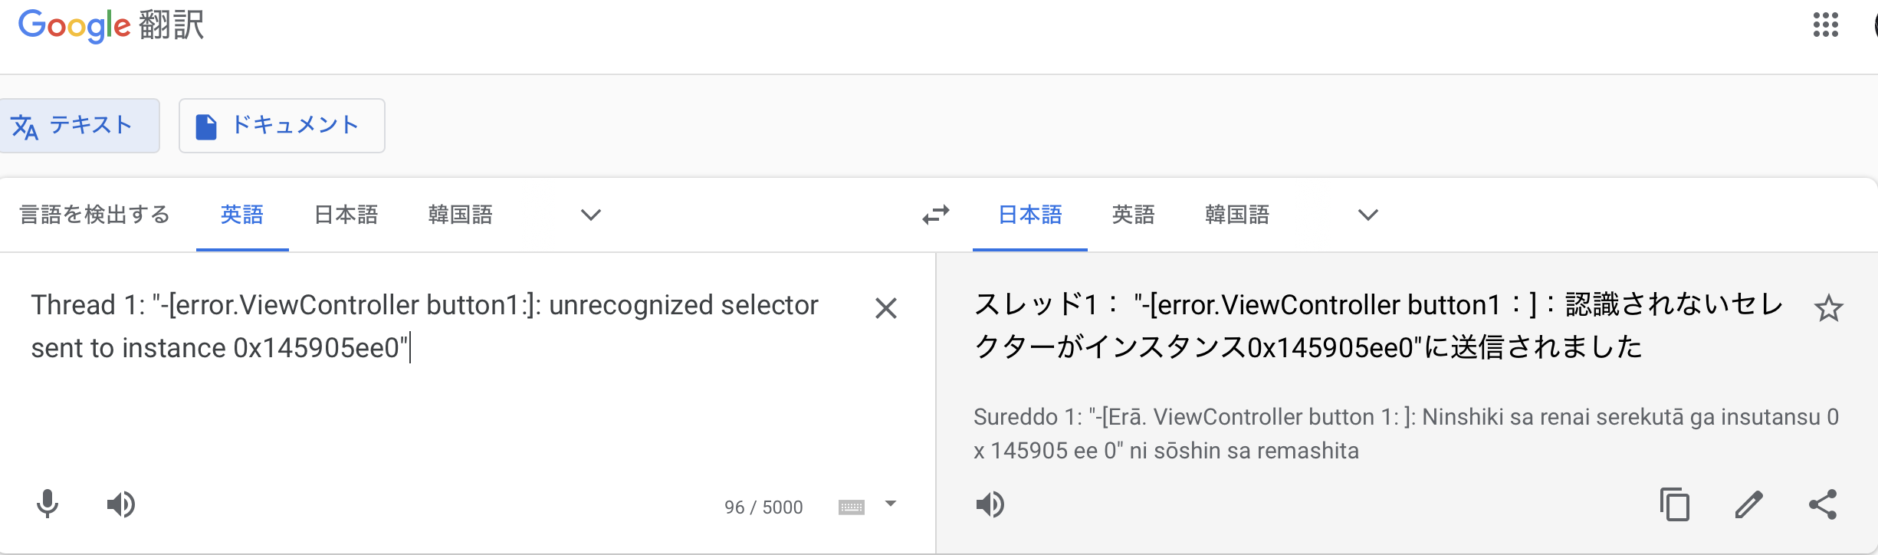Select 日本語 as the source language

[x=346, y=215]
